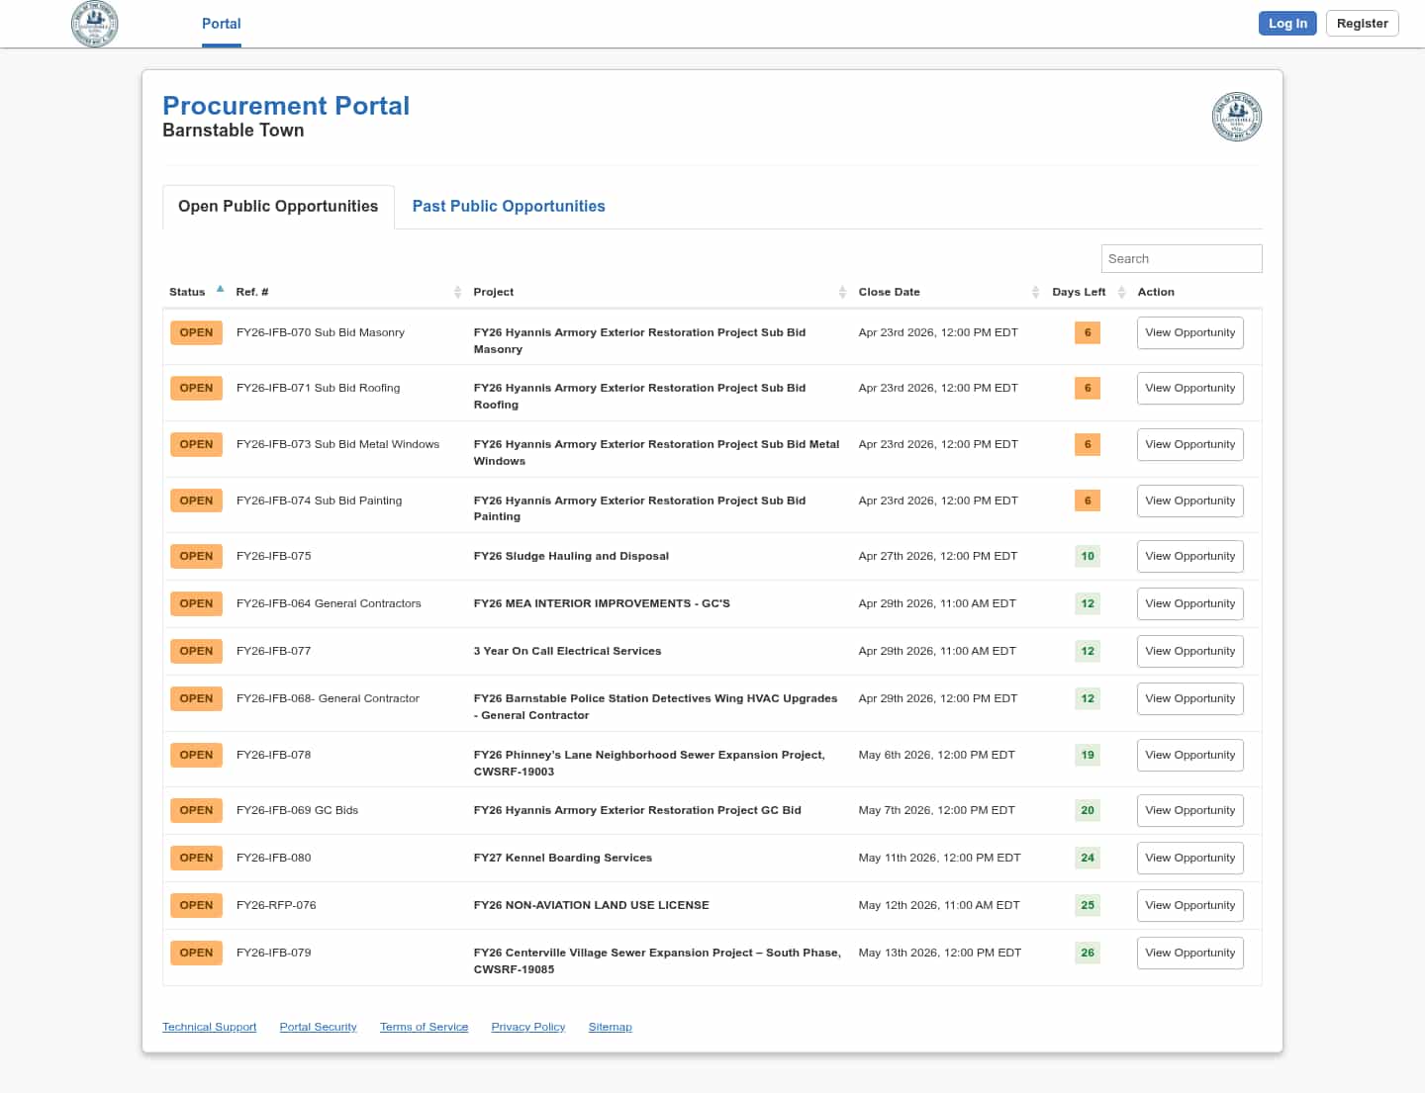Switch to Past Public Opportunities tab

coord(508,206)
